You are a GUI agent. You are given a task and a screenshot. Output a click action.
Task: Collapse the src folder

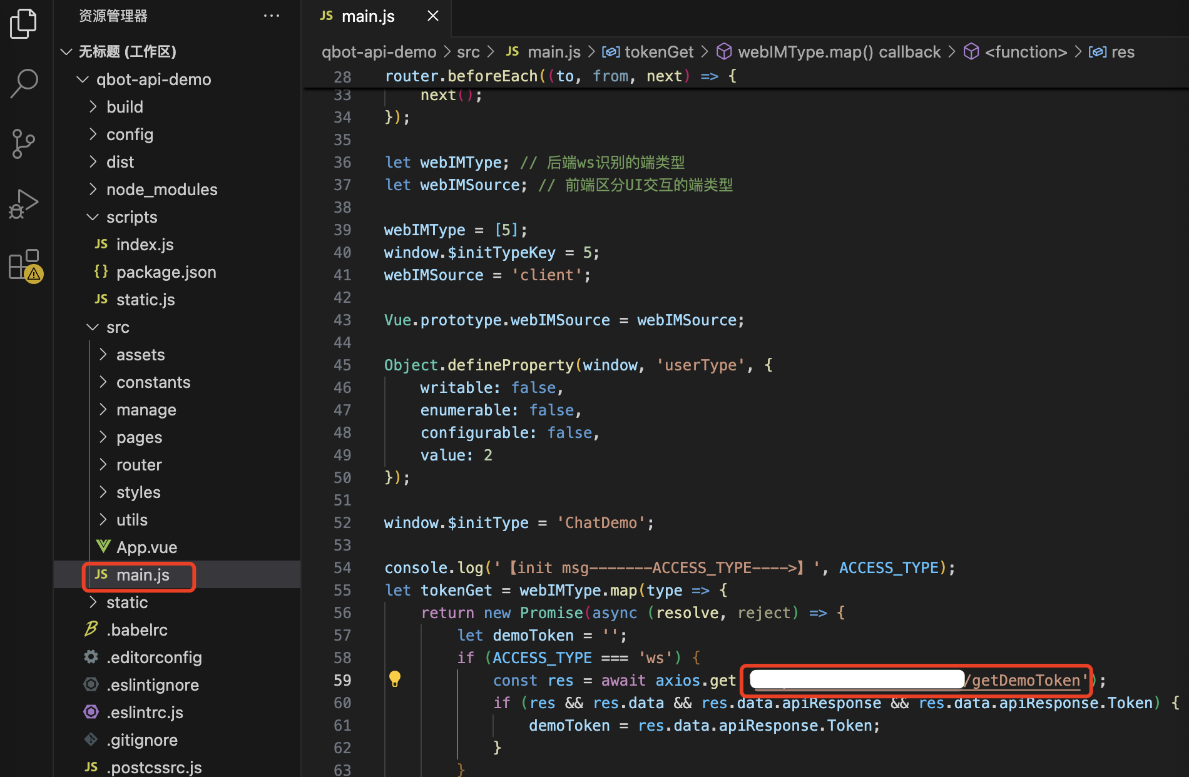click(x=118, y=327)
